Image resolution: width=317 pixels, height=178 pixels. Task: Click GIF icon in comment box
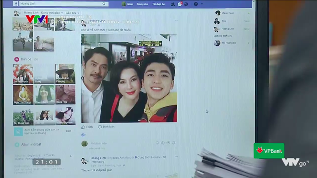[168, 143]
